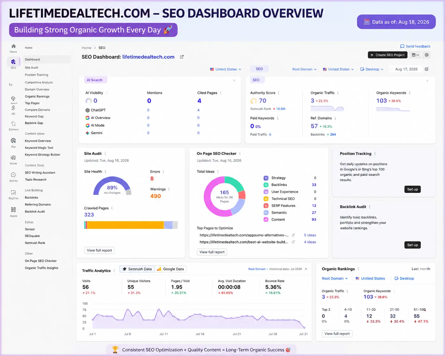
Task: Go to Keyword Magic Tool
Action: 39,148
